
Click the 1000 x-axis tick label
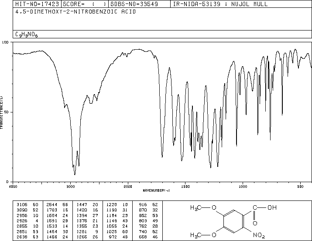243,187
